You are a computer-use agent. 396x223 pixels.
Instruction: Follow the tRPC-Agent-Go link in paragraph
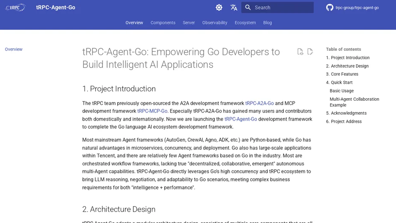pyautogui.click(x=241, y=119)
